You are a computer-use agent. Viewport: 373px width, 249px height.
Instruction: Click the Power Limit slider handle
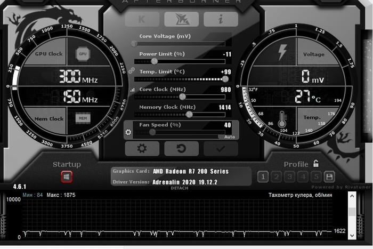click(x=155, y=61)
